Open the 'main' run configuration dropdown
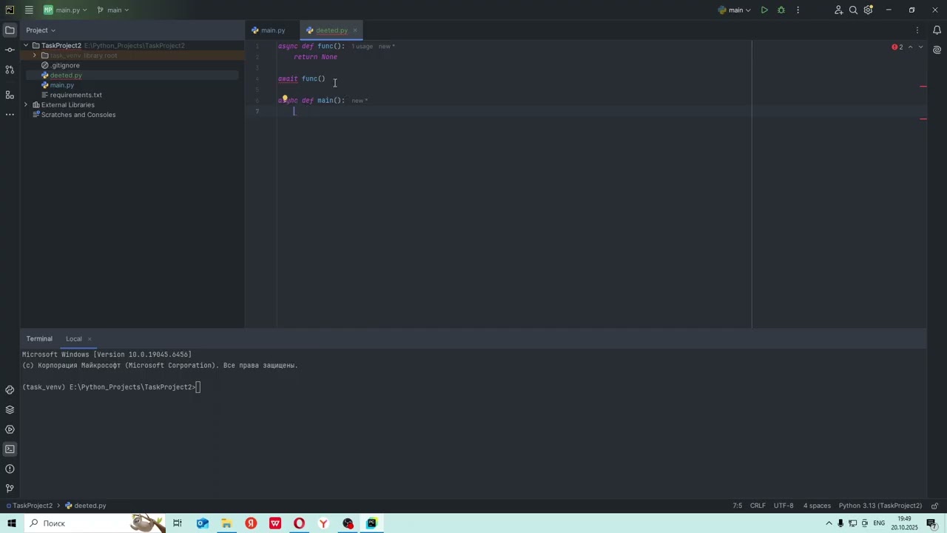Screen dimensions: 947x533 pyautogui.click(x=734, y=10)
